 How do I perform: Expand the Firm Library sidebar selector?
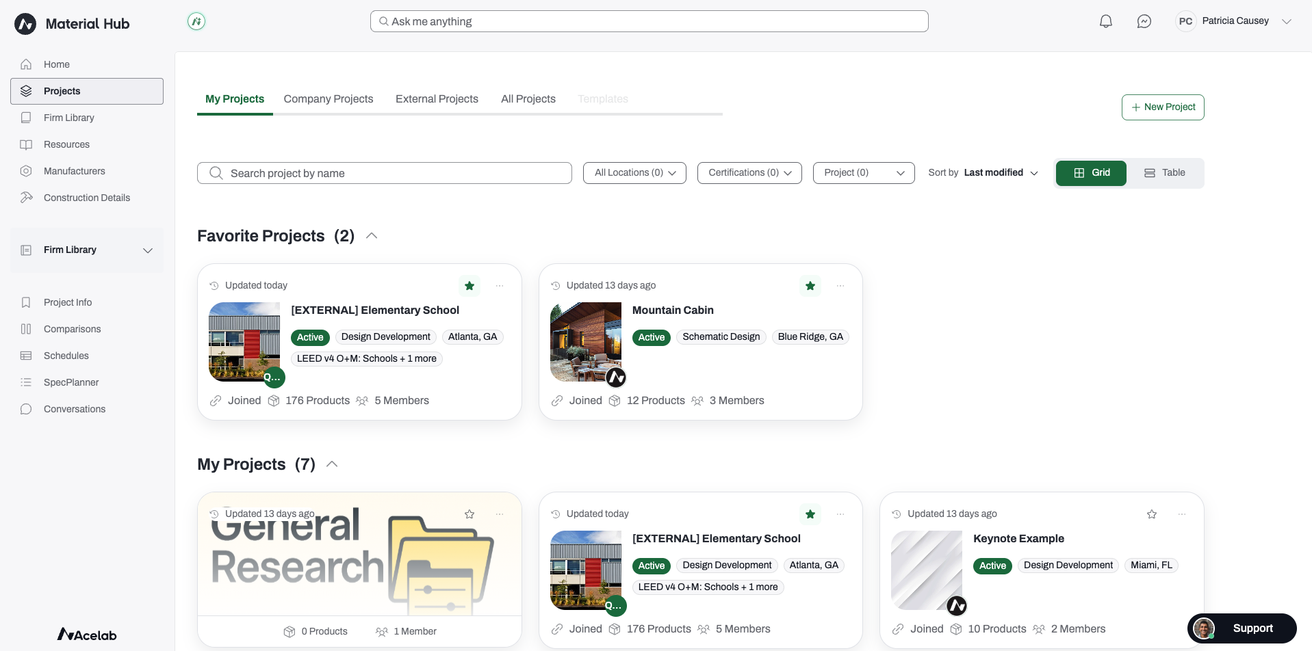pos(87,250)
